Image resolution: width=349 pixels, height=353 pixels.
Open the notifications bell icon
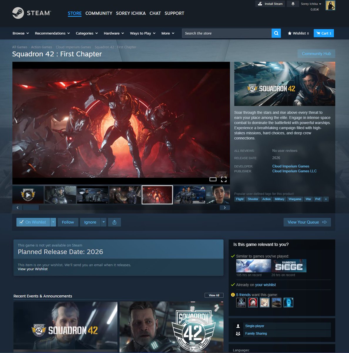293,4
